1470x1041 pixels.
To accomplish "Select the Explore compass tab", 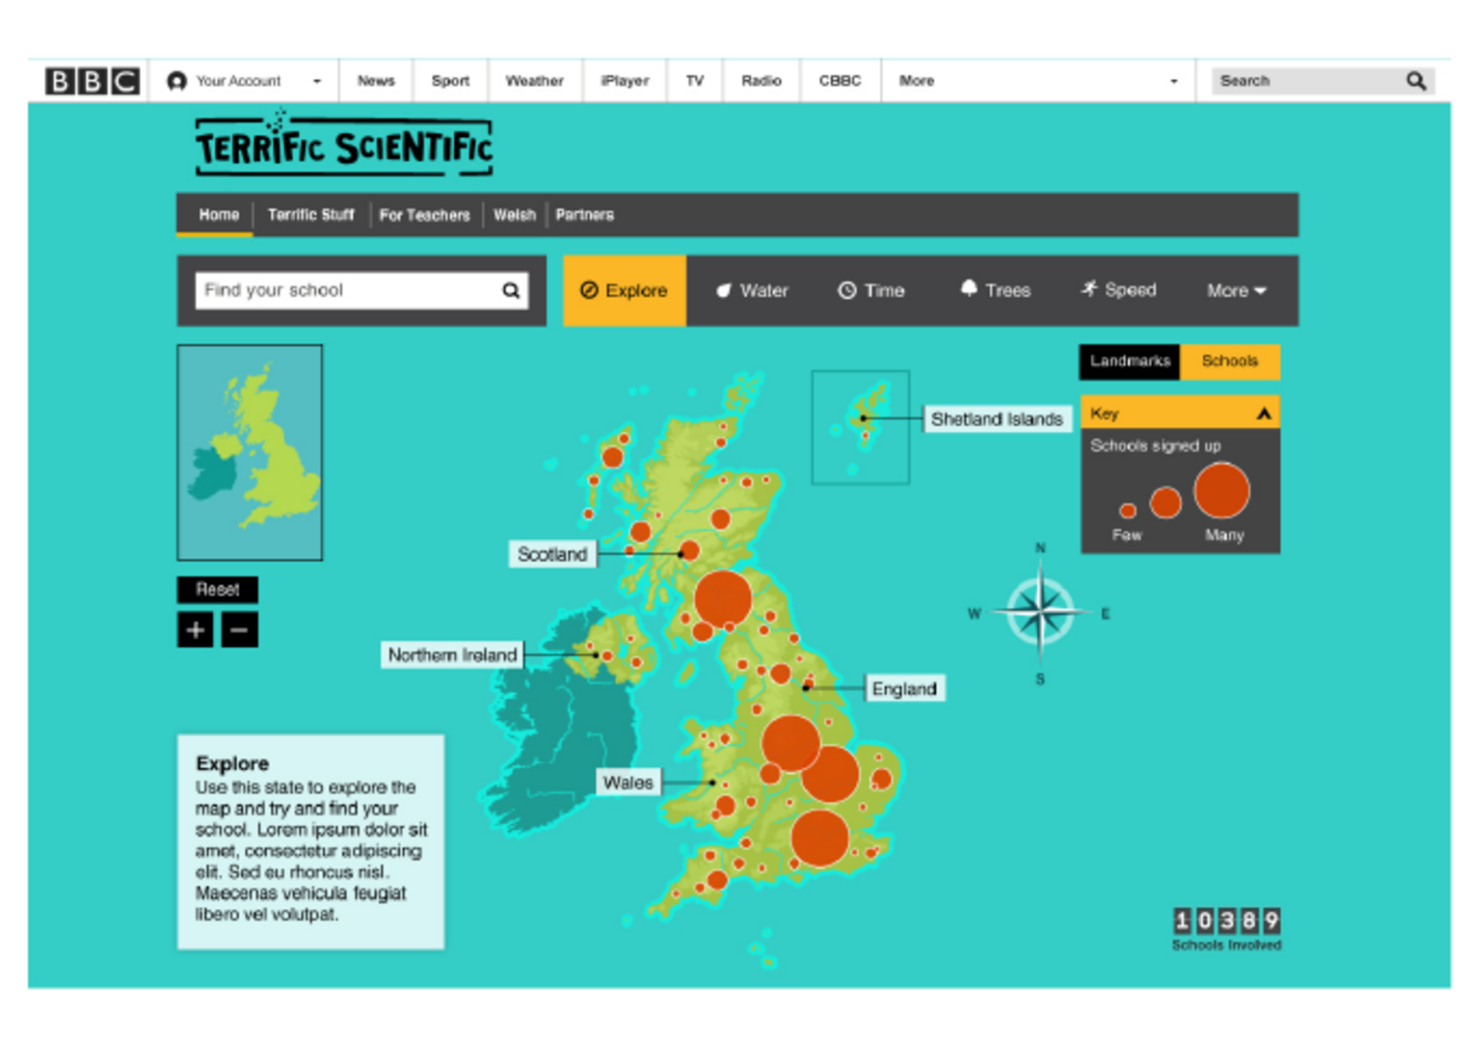I will 625,290.
